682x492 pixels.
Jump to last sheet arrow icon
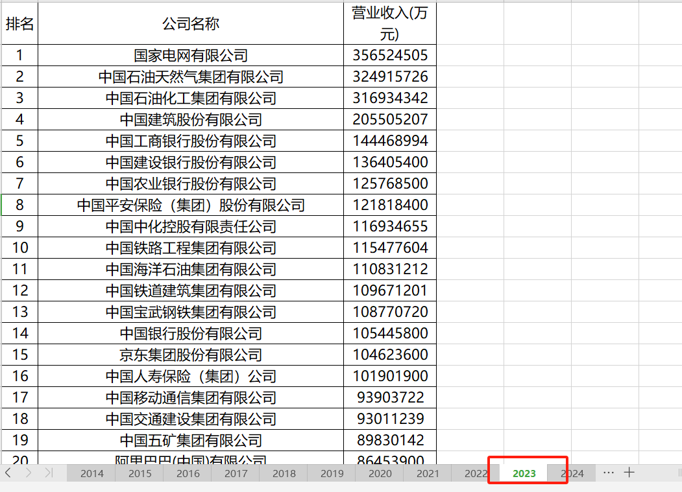click(x=49, y=473)
